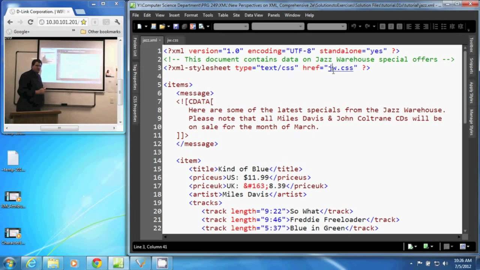
Task: Click the Internet Explorer taskbar icon
Action: click(x=31, y=263)
